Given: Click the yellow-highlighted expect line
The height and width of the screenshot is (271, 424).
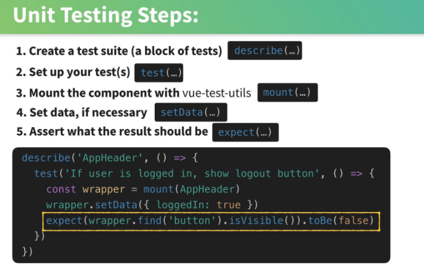Looking at the screenshot, I should (211, 221).
